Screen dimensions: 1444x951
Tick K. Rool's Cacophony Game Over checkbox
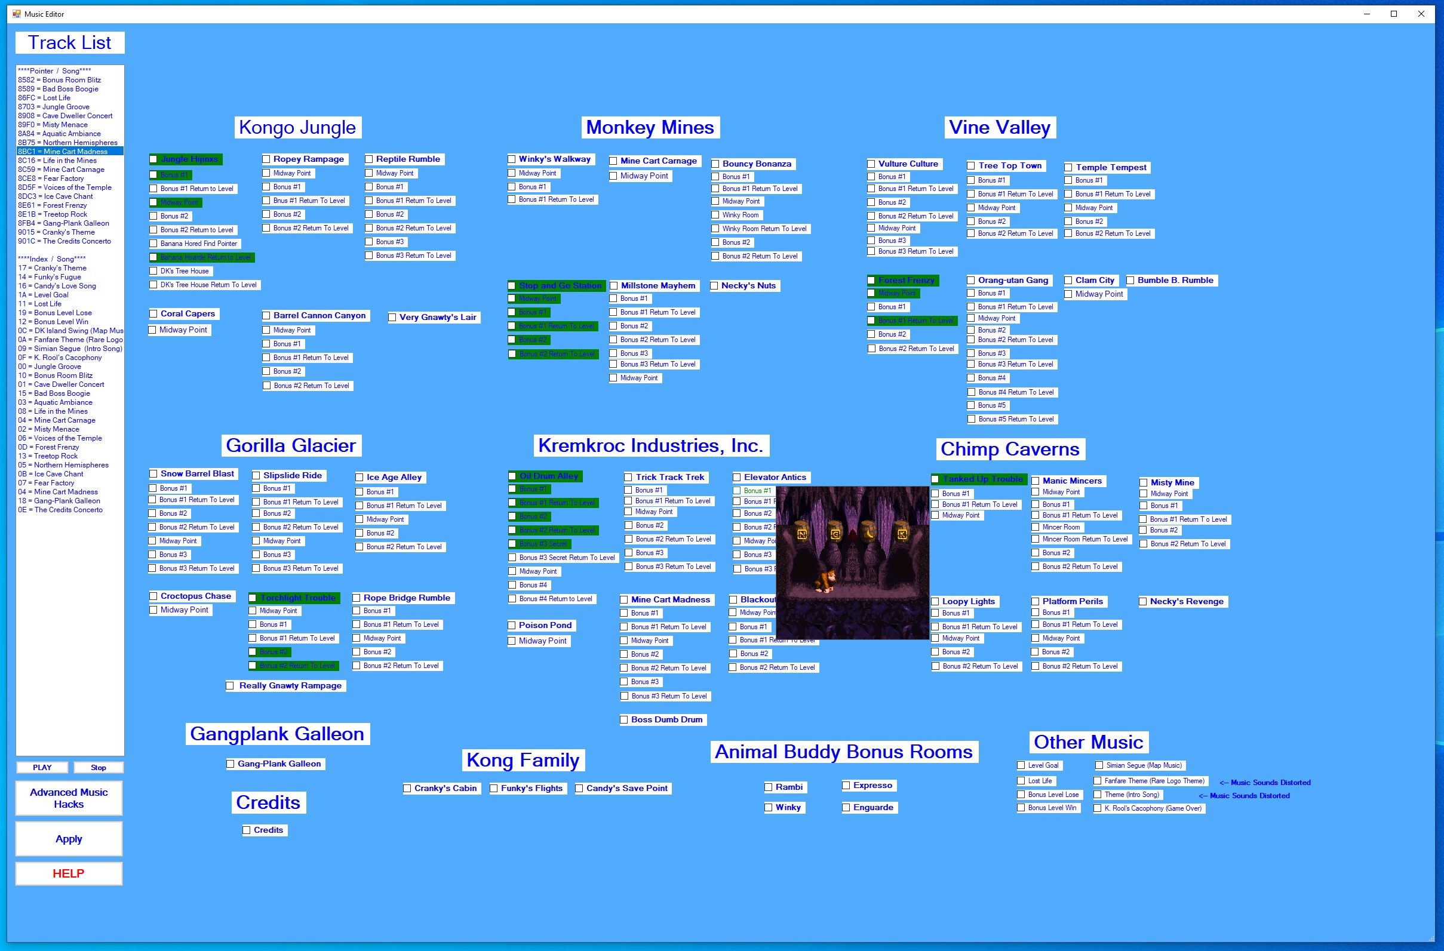[1098, 808]
